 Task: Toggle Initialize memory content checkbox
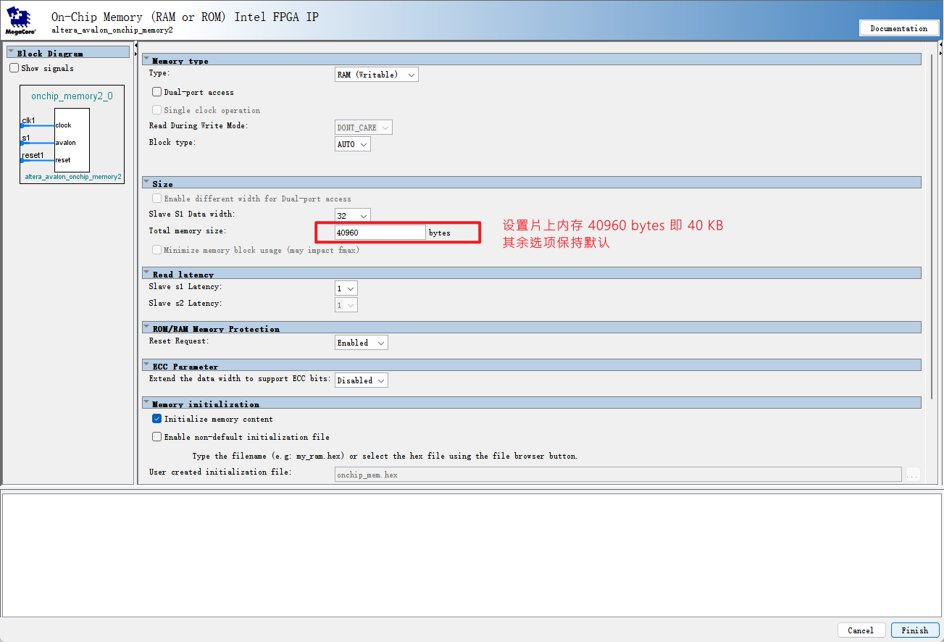(x=156, y=419)
